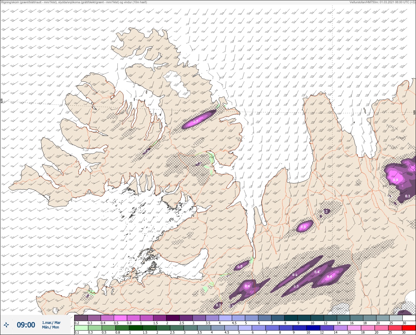Select snow legend lavender swatch starting at 4
The image size is (416, 335).
[225, 318]
